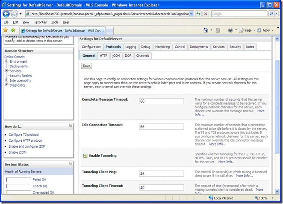
Task: Click the Save button
Action: click(86, 66)
